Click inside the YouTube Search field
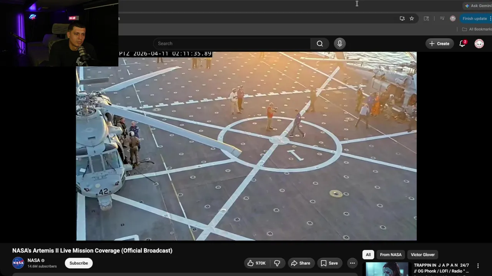492x276 pixels. (x=232, y=43)
